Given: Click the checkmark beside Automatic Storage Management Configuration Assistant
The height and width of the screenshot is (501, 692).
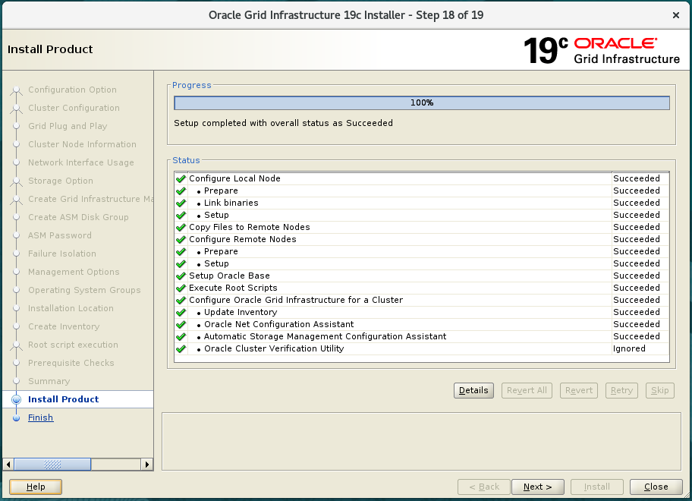Looking at the screenshot, I should pos(181,336).
